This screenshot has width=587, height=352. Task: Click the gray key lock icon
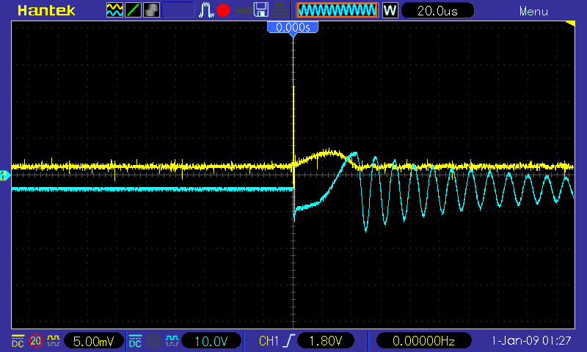(243, 11)
